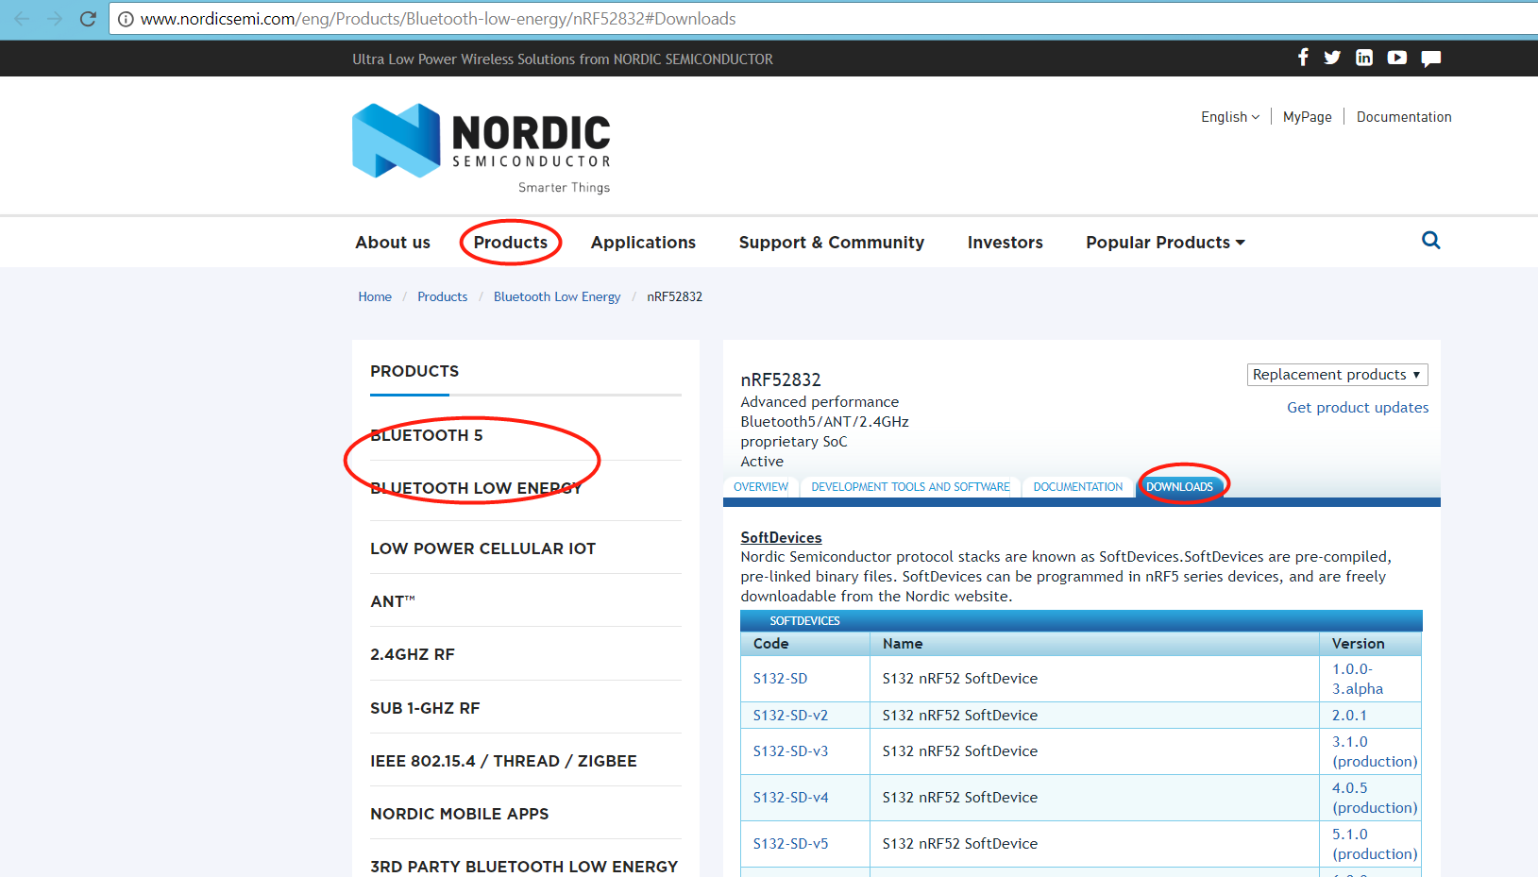Viewport: 1538px width, 877px height.
Task: Click the nRF52832 product title
Action: point(781,380)
